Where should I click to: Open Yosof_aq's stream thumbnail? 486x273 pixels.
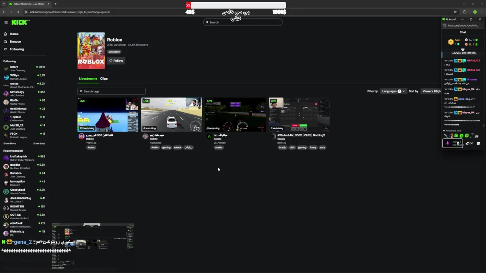[x=108, y=115]
